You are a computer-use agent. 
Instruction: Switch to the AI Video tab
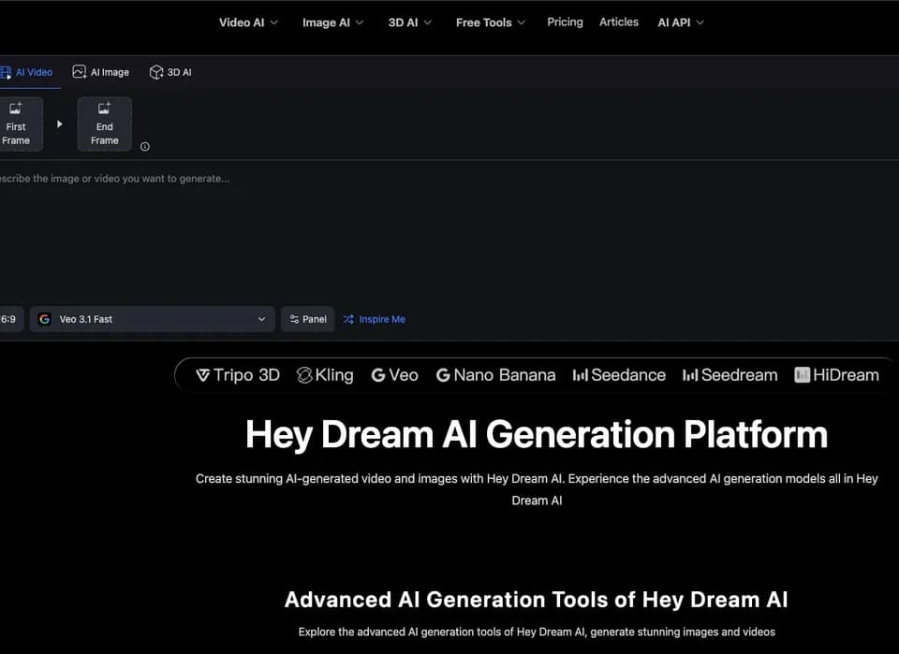(27, 72)
